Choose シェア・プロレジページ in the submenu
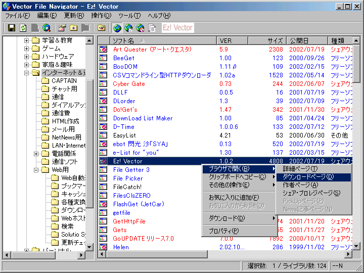The width and height of the screenshot is (364, 273). tap(313, 193)
